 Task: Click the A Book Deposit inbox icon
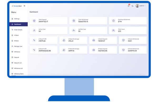coord(94,40)
